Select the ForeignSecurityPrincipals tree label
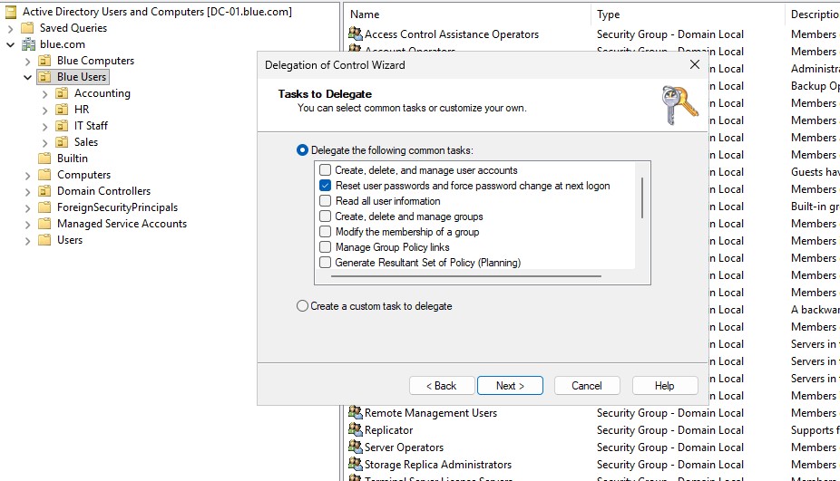The image size is (840, 481). point(117,207)
